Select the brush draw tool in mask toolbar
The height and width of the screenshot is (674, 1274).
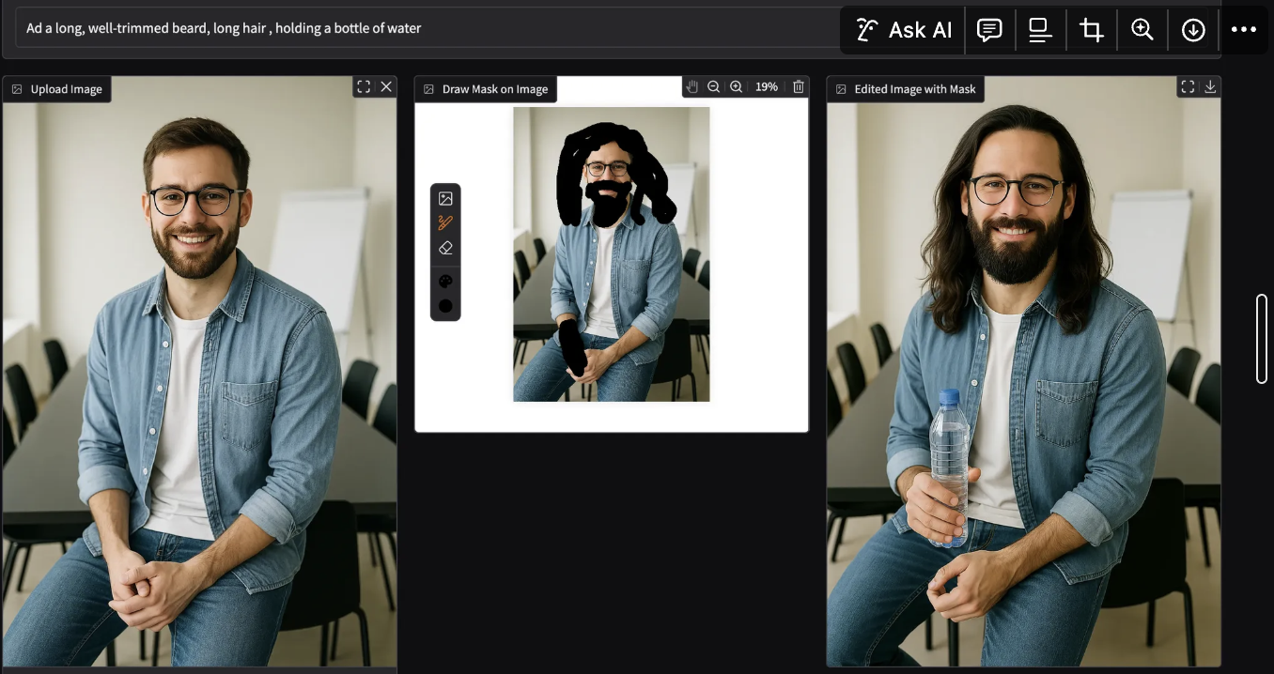point(445,223)
